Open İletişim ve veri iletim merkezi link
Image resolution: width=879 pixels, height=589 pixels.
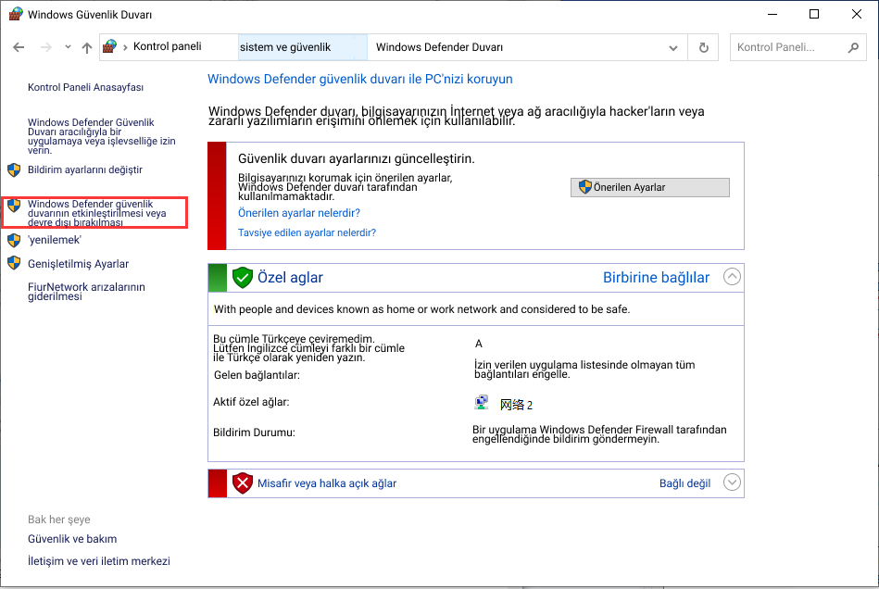pyautogui.click(x=99, y=561)
